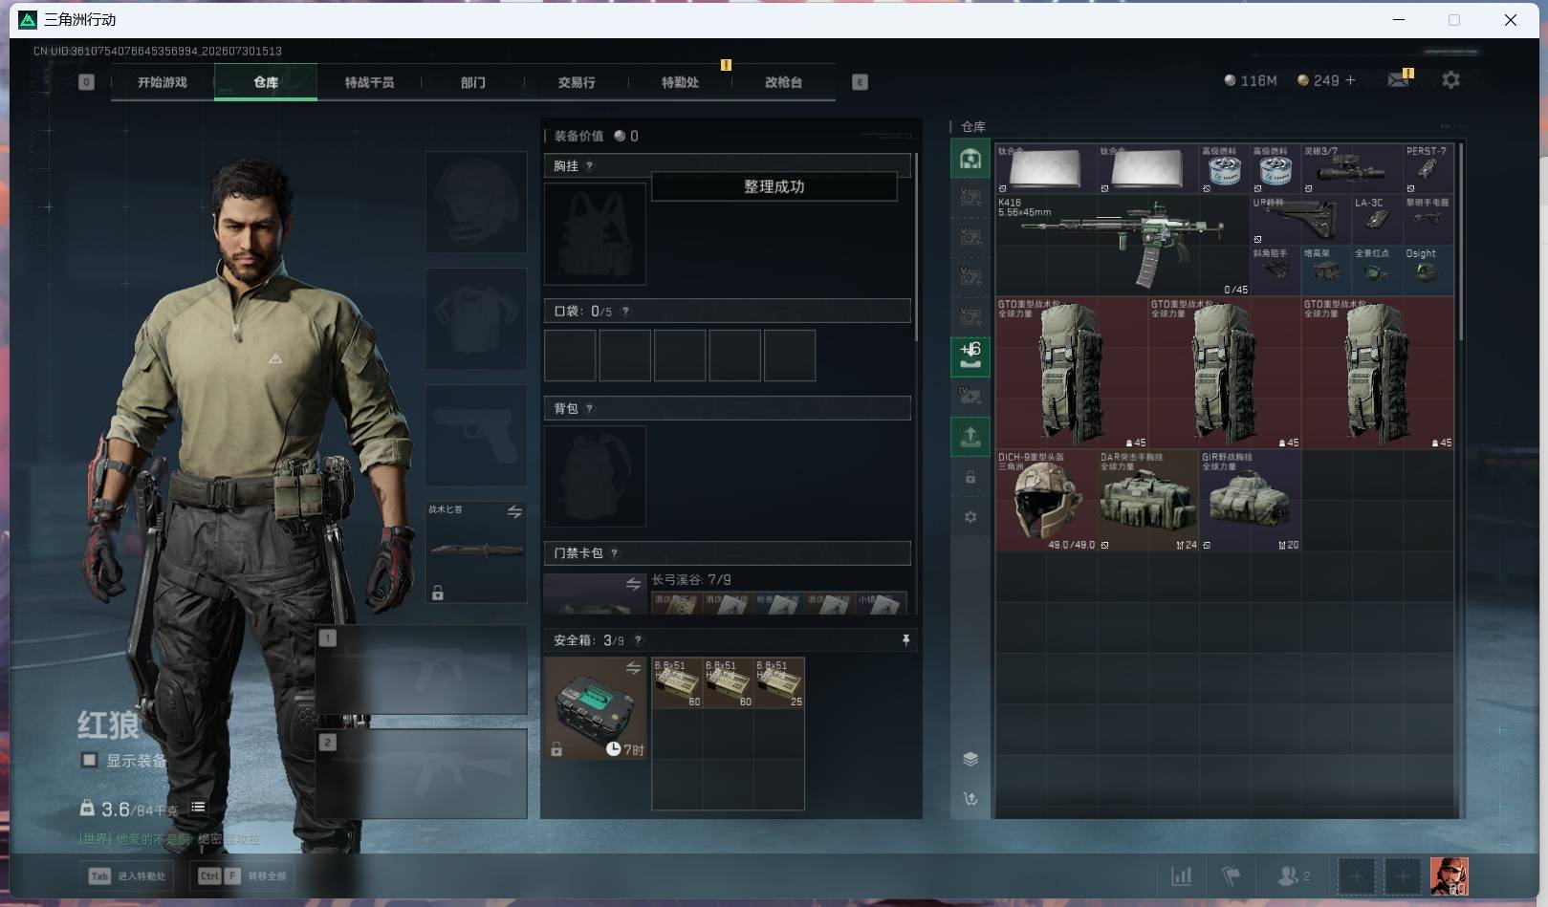
Task: Show help for 背包 section
Action: click(x=589, y=408)
